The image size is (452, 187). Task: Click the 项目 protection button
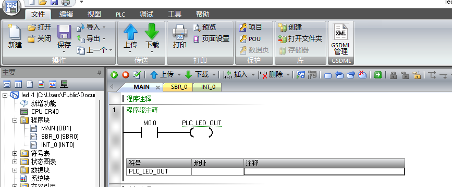[250, 28]
